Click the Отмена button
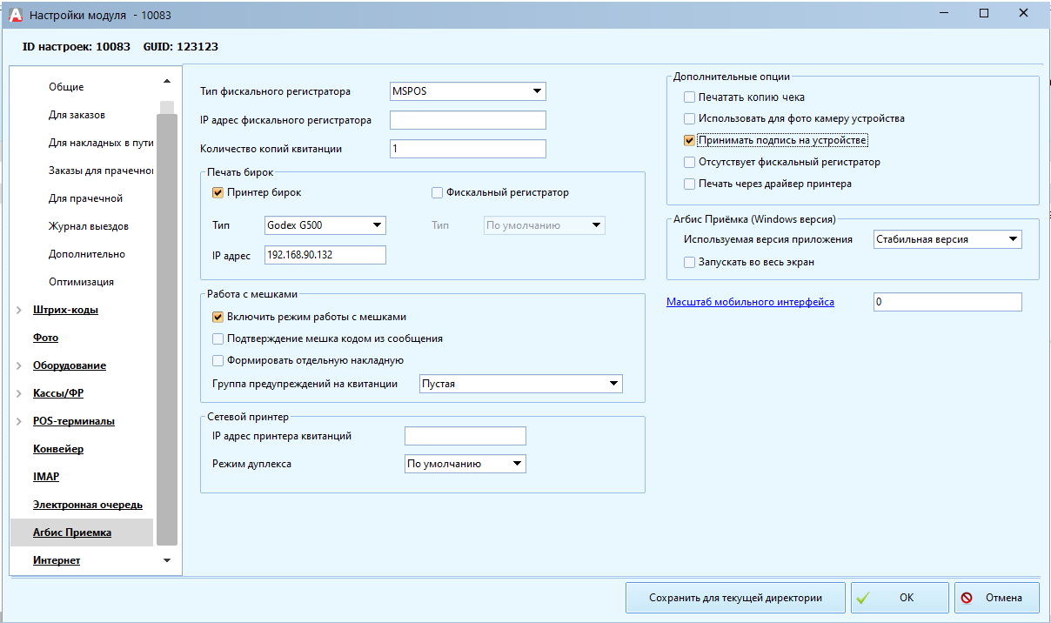1051x623 pixels. click(x=997, y=599)
